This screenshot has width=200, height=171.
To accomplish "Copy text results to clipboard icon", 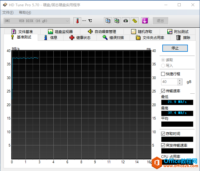I will [108, 21].
